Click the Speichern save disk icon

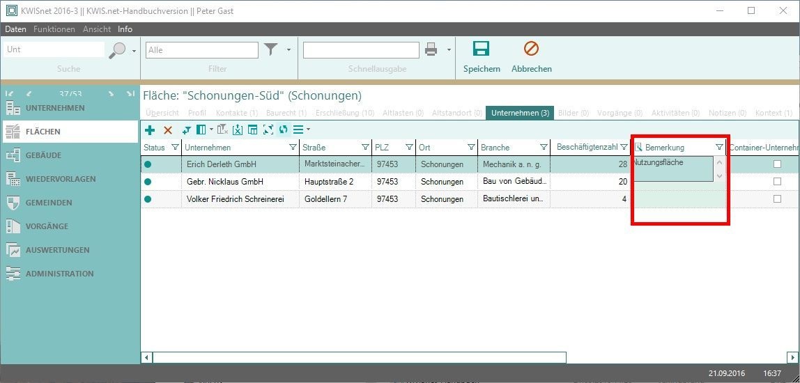tap(482, 49)
